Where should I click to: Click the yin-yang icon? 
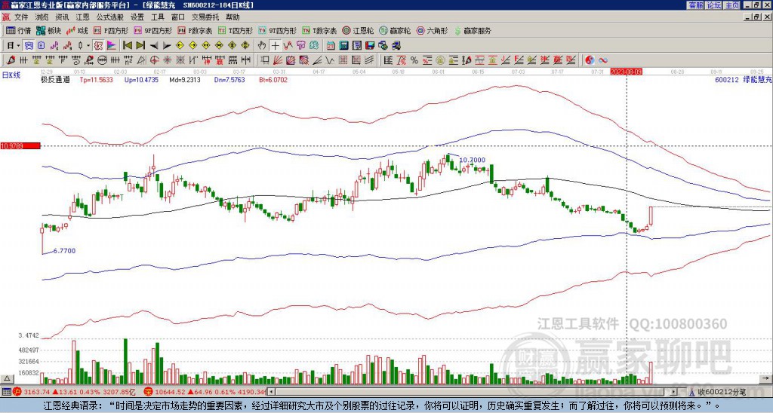pyautogui.click(x=590, y=60)
